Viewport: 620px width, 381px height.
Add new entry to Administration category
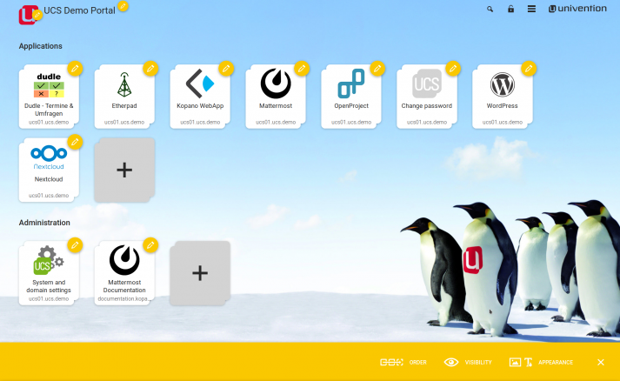200,273
